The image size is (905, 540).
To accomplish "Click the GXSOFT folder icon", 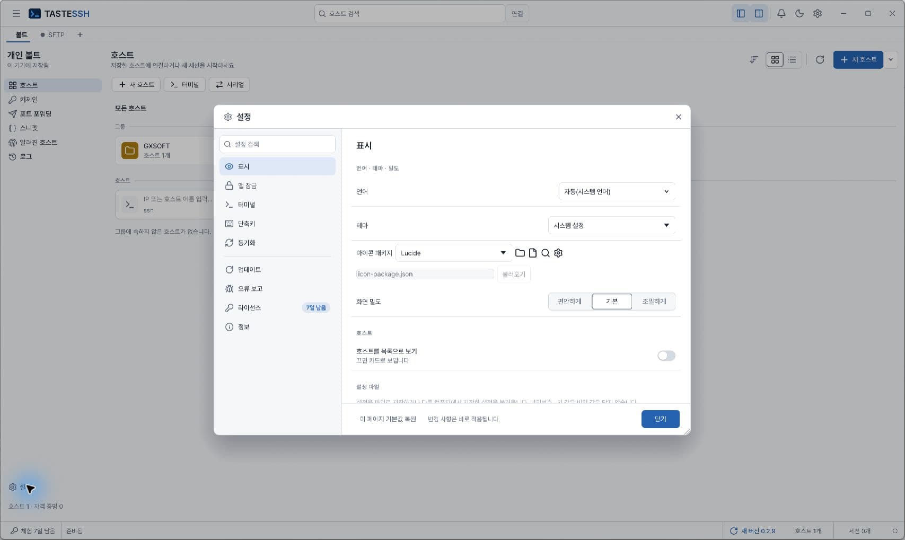I will 129,151.
